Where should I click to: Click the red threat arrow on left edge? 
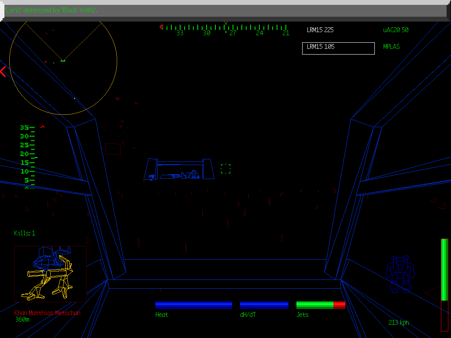[x=4, y=71]
